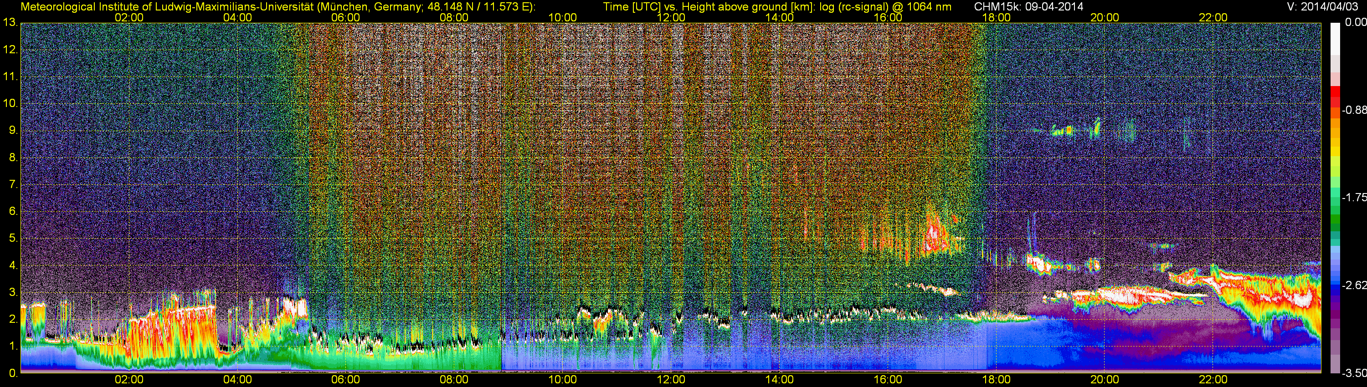Click '12:00' on the lower time axis
Screen dimensions: 1367x387
(x=671, y=380)
